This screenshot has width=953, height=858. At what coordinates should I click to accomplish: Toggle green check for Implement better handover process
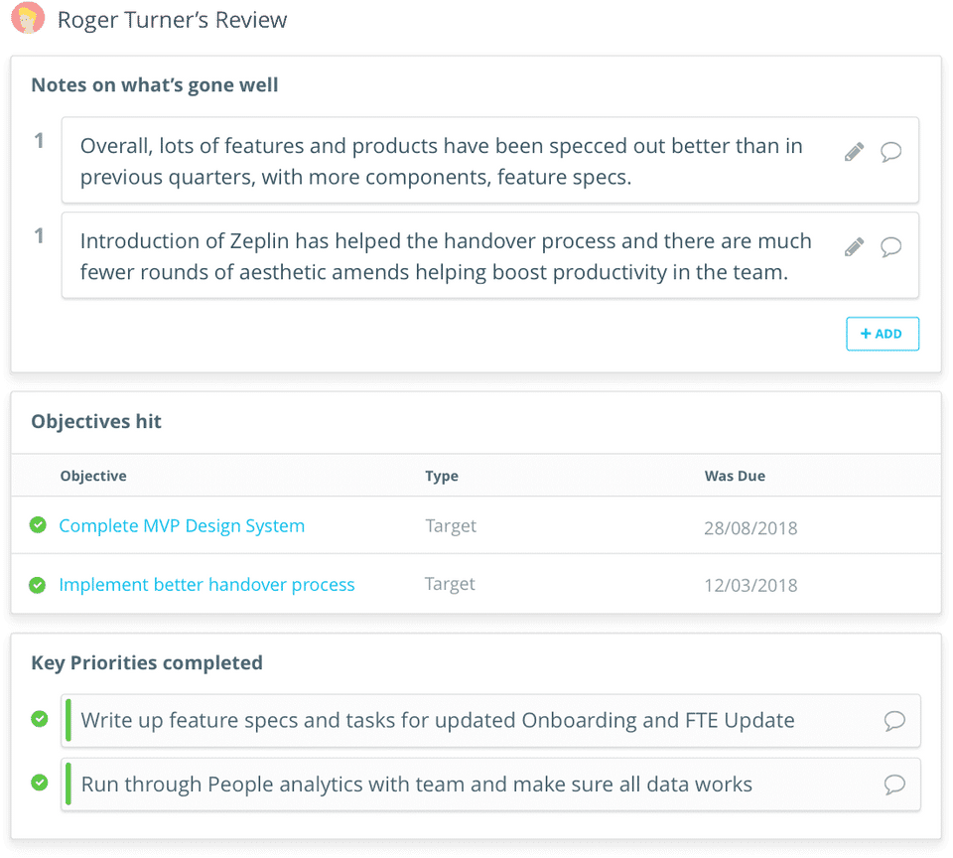(x=38, y=585)
